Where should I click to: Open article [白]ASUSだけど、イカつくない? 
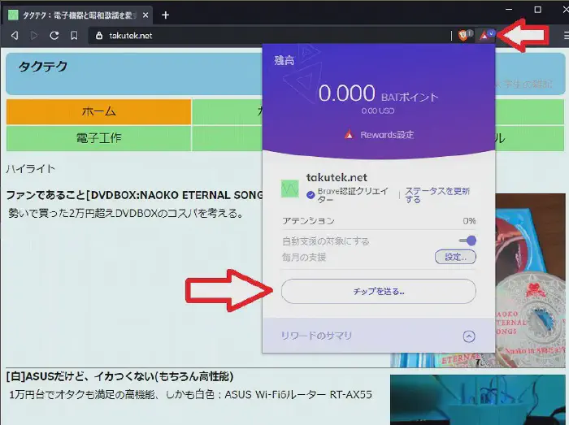pyautogui.click(x=119, y=376)
